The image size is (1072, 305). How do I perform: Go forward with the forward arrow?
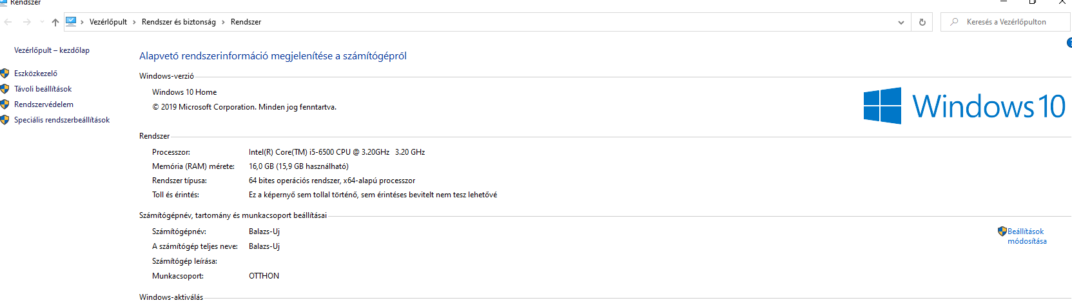pos(26,22)
